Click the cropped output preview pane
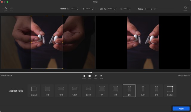Image resolution: width=191 pixels, height=112 pixels. (x=143, y=42)
